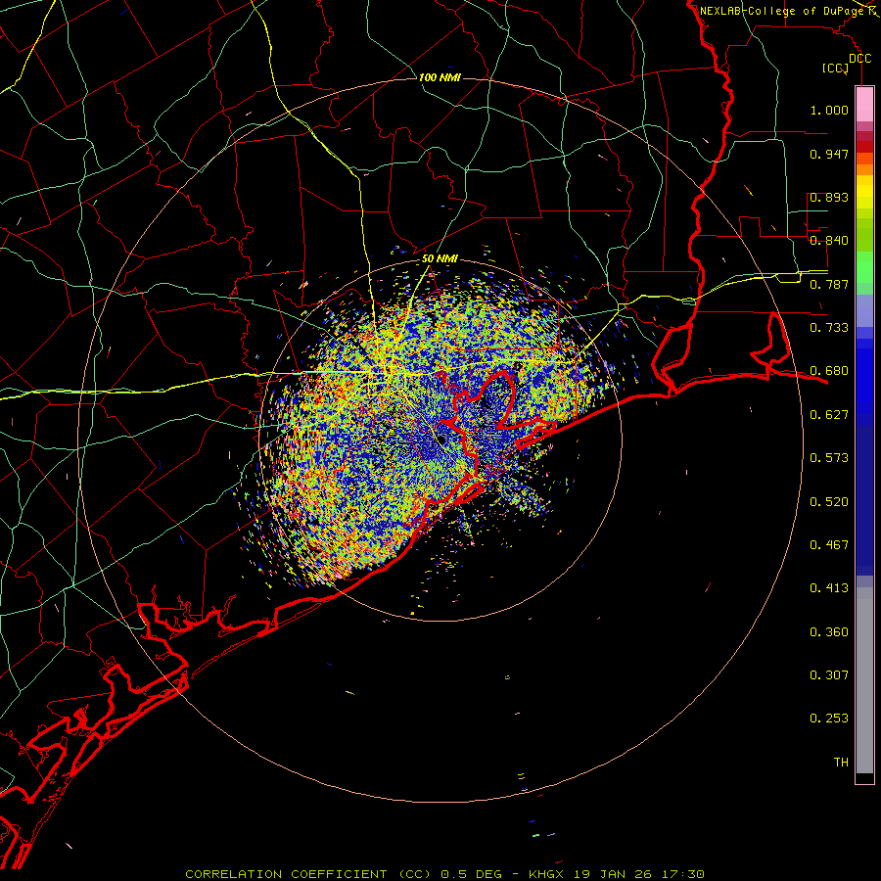Select the 0.840 legend value
The height and width of the screenshot is (881, 881).
click(829, 241)
